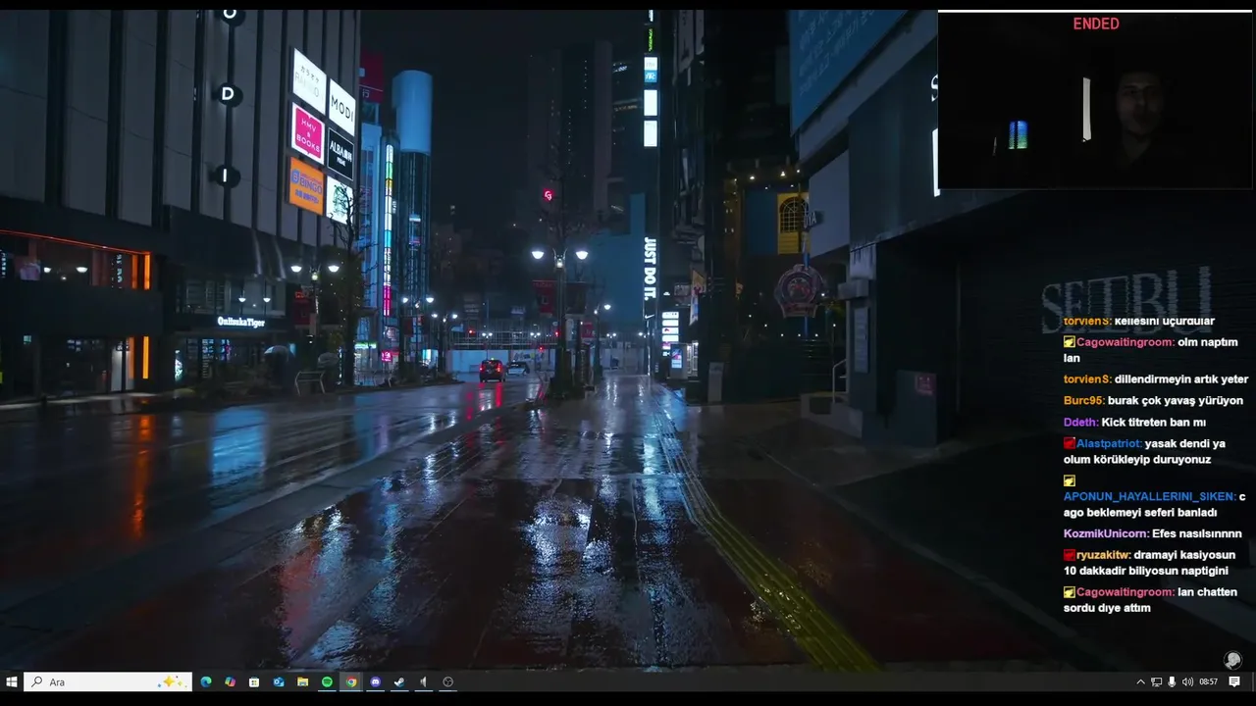Viewport: 1256px width, 706px height.
Task: Click username KozmikUnicorn in chat
Action: (1106, 534)
